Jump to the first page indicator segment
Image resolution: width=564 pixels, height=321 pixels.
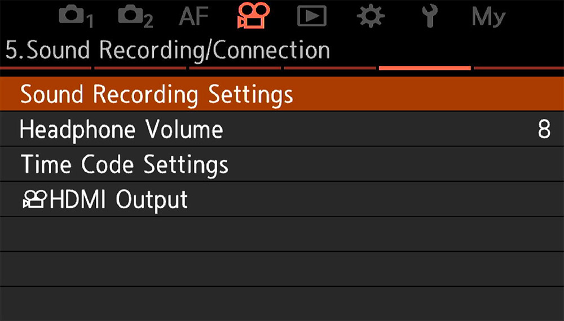(45, 68)
